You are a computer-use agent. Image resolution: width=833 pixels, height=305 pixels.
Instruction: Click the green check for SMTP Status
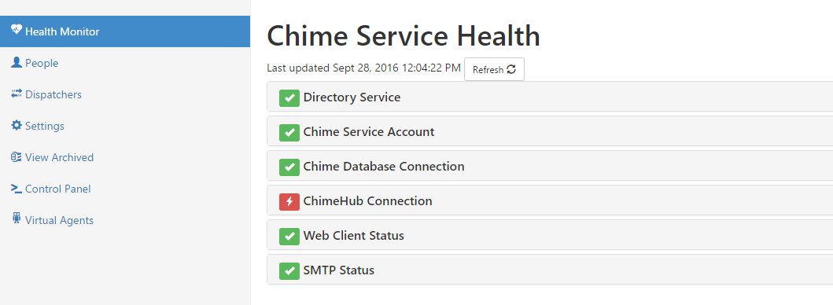[x=289, y=270]
